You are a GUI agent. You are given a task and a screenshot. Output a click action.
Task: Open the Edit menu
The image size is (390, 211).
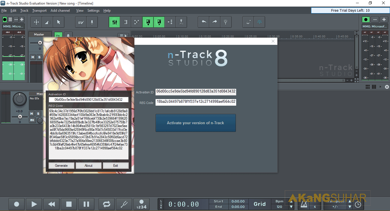point(13,11)
